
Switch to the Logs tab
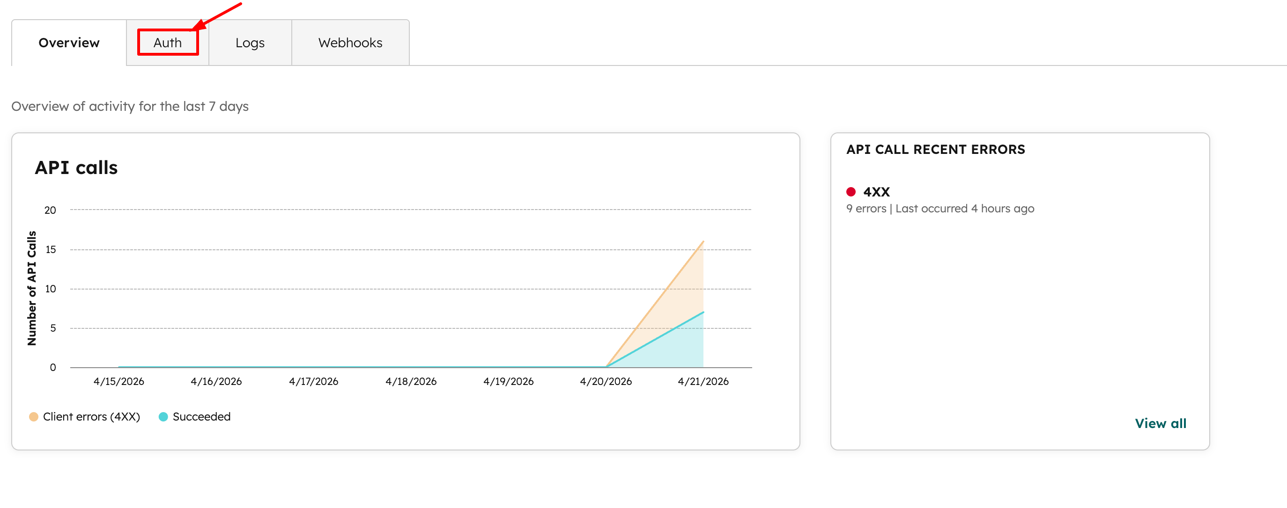tap(250, 43)
